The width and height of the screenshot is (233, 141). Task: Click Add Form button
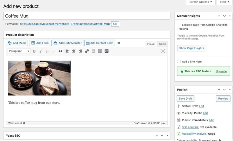[40, 43]
